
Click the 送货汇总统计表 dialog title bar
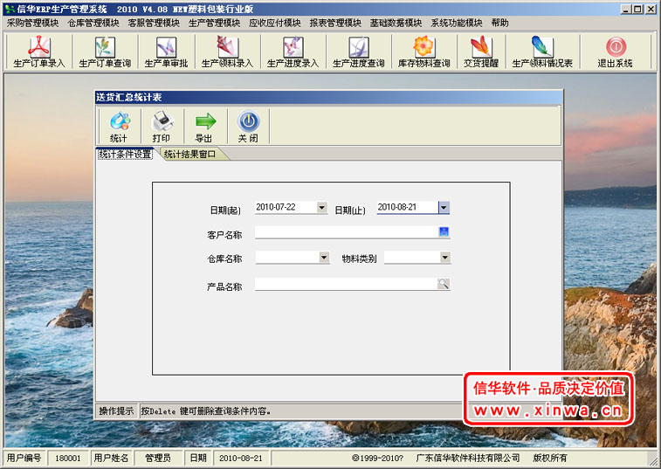pyautogui.click(x=328, y=98)
